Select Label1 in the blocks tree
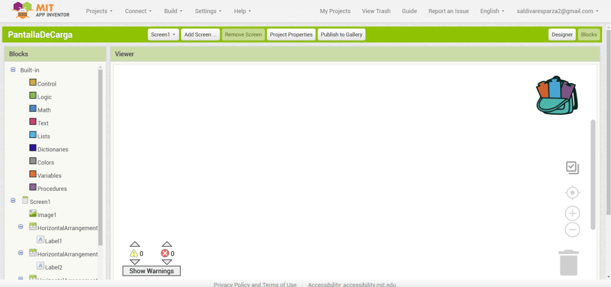 (53, 241)
